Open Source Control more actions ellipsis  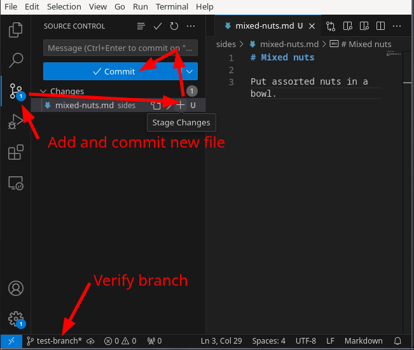tap(191, 26)
